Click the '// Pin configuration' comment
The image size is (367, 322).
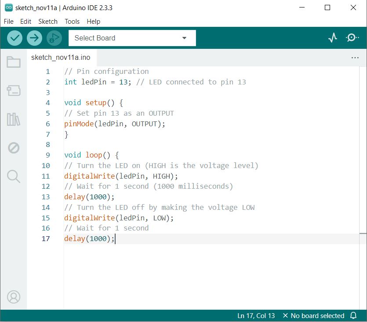click(x=106, y=71)
